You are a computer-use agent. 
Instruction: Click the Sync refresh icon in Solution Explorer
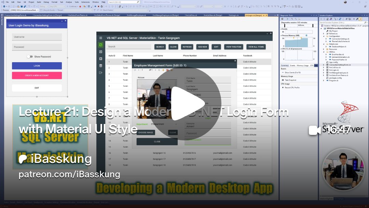tap(340, 19)
